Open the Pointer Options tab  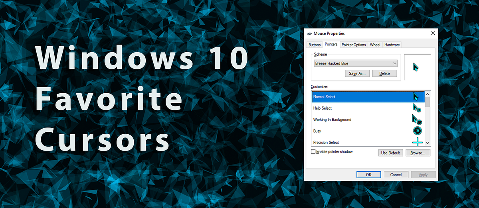(354, 45)
